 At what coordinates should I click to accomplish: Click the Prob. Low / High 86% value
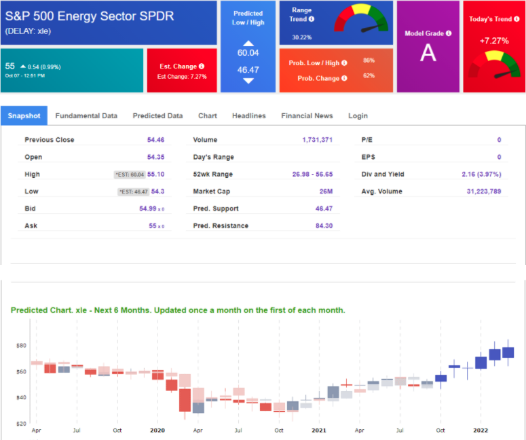369,60
